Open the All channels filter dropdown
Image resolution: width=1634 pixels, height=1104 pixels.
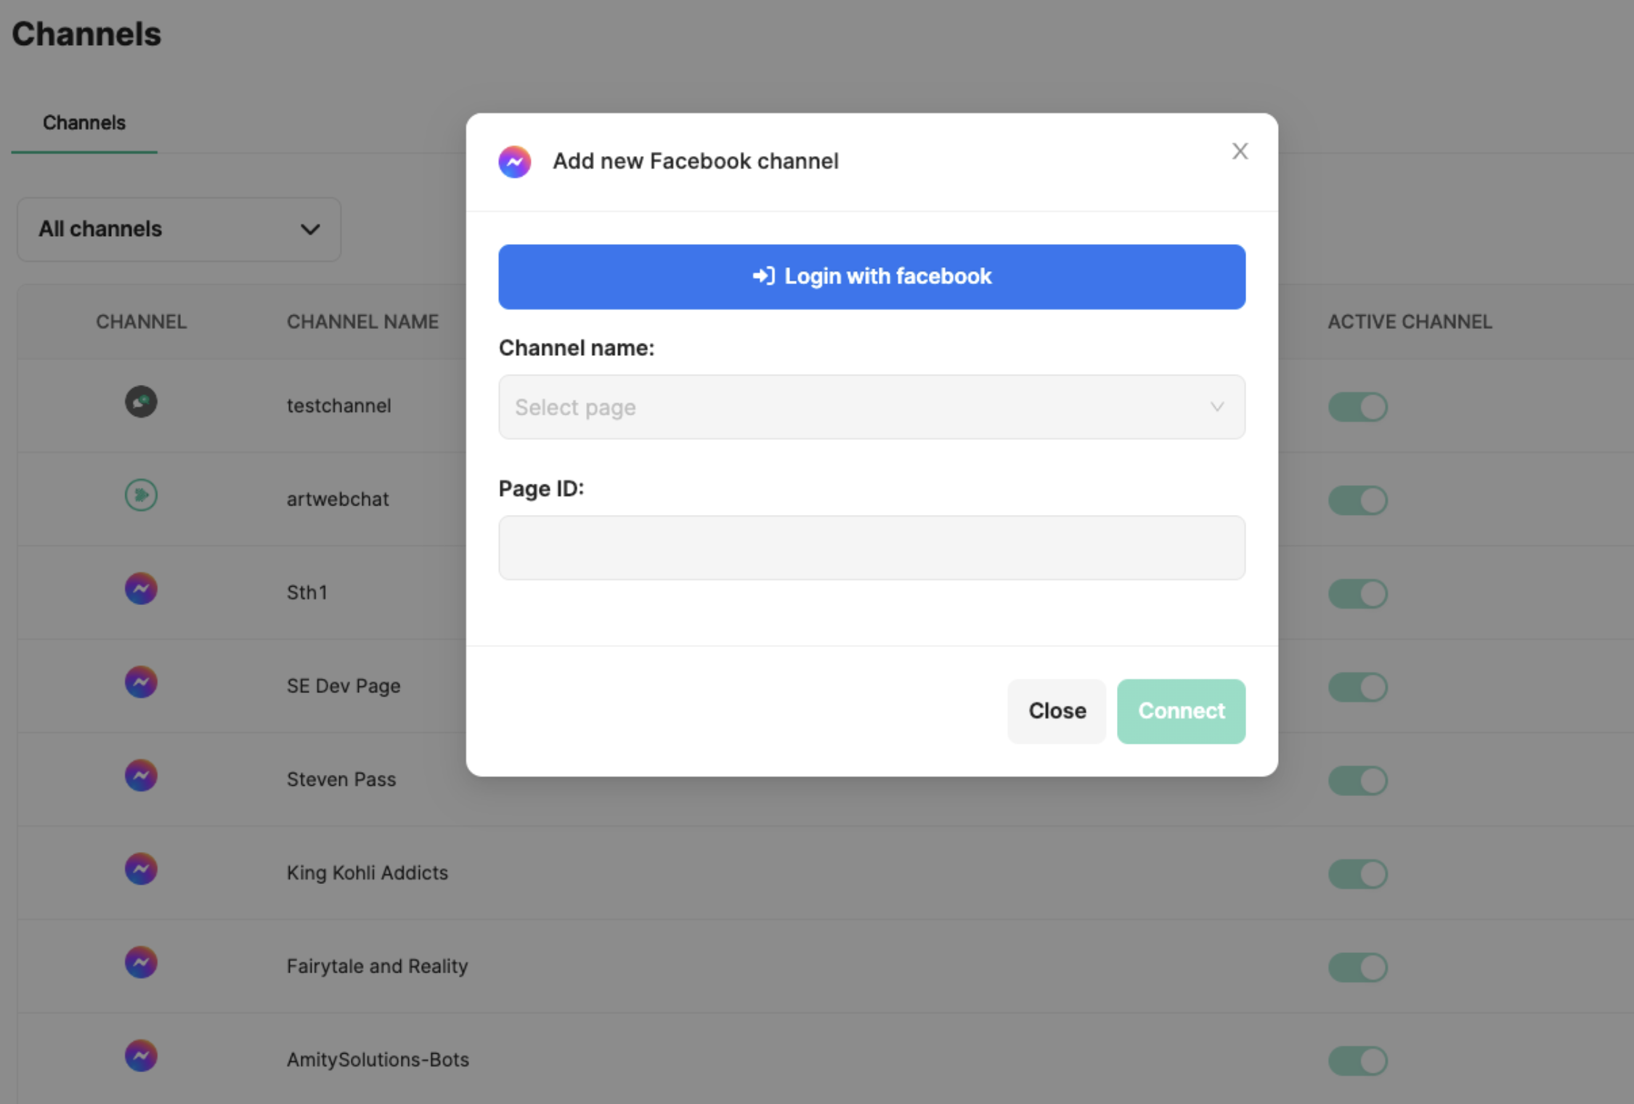[179, 230]
